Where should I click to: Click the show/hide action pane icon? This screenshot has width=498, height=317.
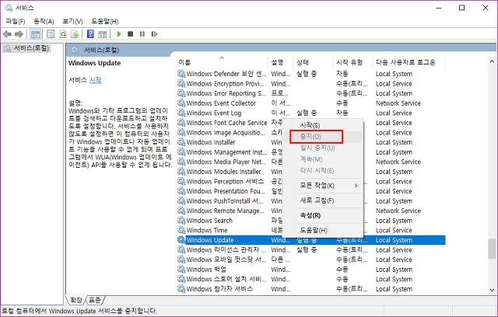tap(102, 34)
